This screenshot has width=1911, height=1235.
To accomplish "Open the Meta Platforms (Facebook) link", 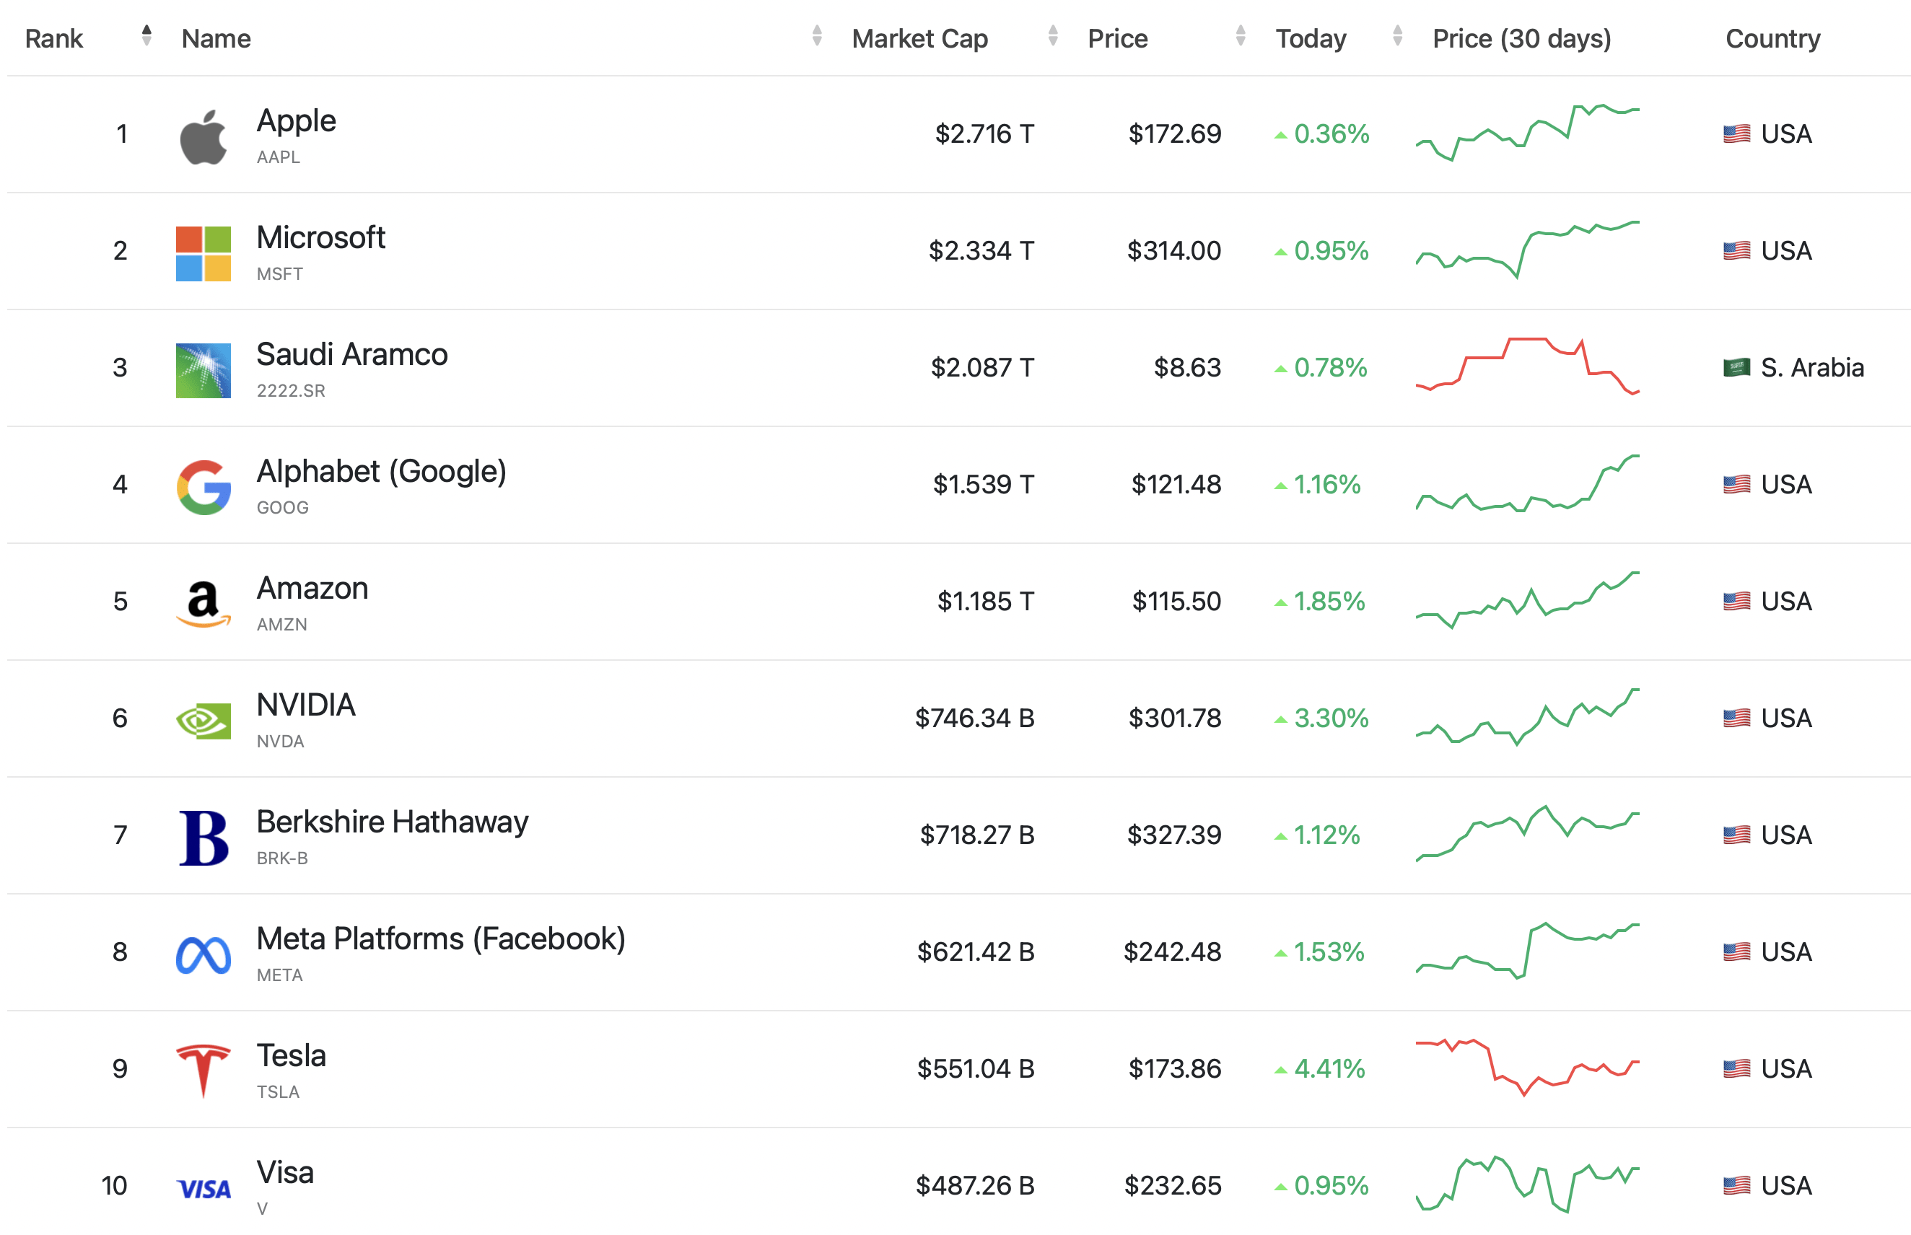I will tap(440, 939).
